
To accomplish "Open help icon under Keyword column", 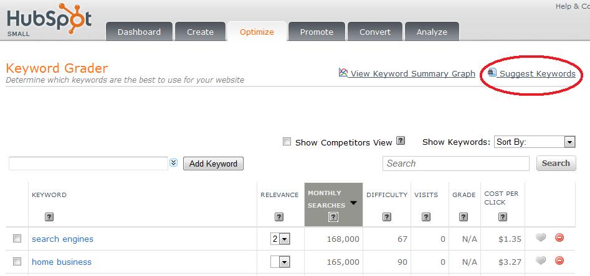I will 49,217.
